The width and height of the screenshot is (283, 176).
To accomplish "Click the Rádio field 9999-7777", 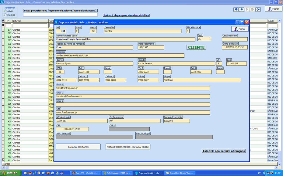I will (x=148, y=80).
